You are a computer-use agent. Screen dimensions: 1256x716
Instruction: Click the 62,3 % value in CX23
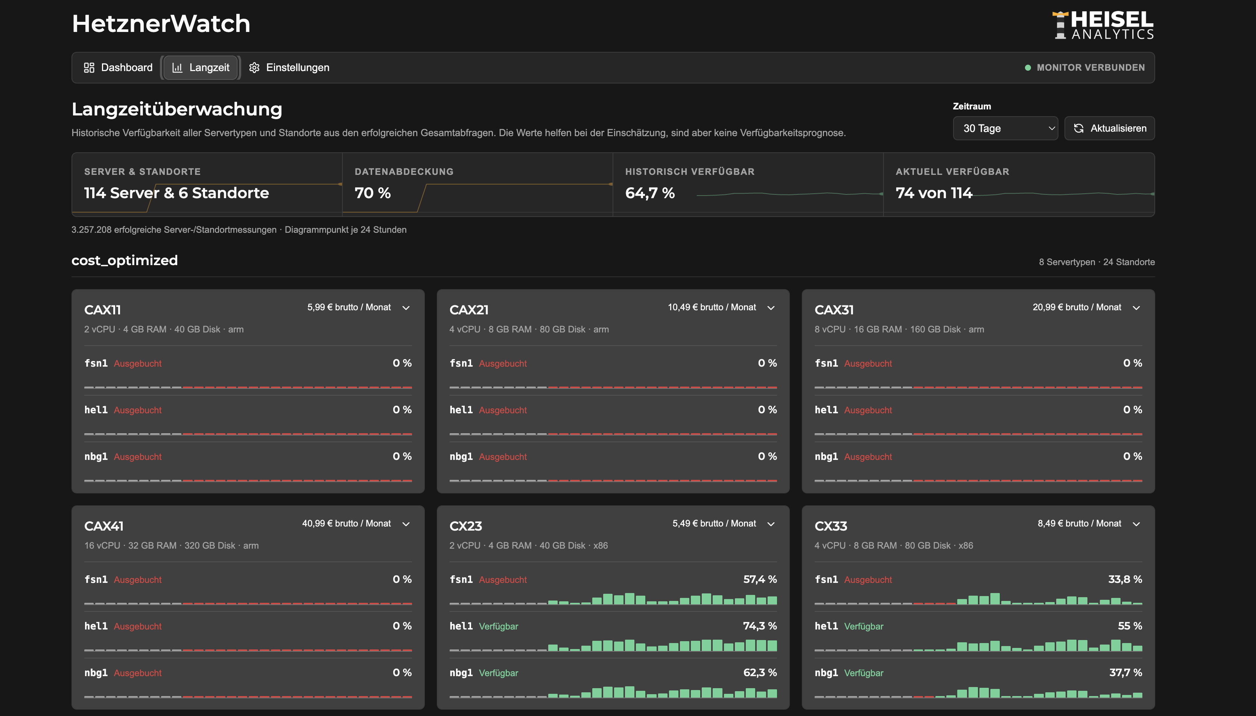pyautogui.click(x=760, y=673)
